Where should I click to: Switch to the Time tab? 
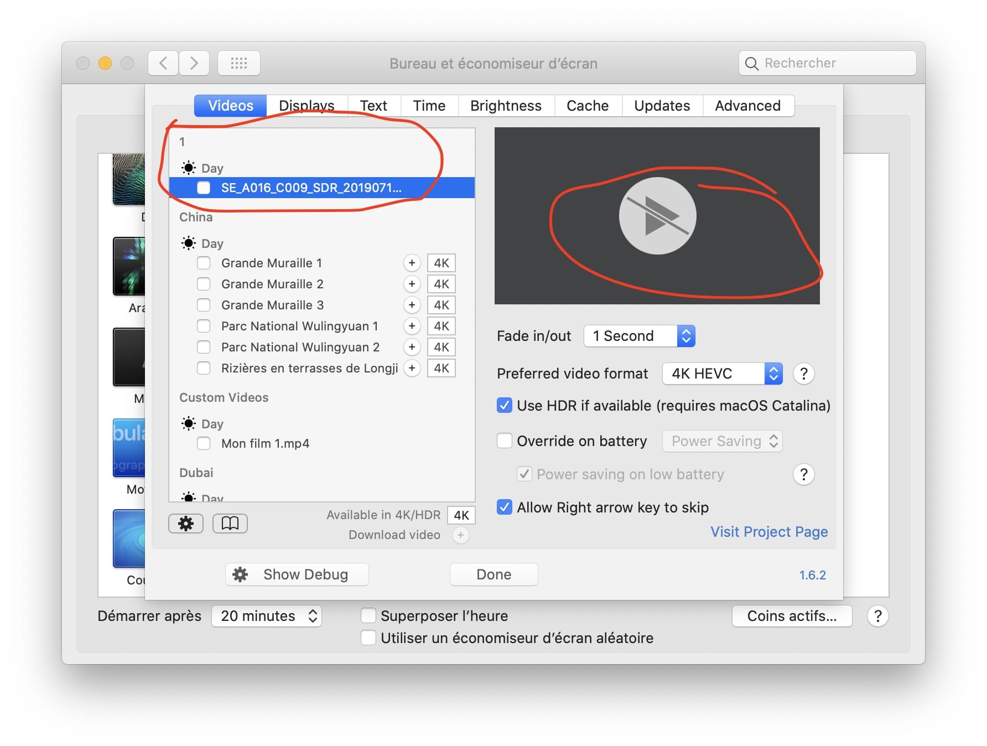(x=429, y=106)
